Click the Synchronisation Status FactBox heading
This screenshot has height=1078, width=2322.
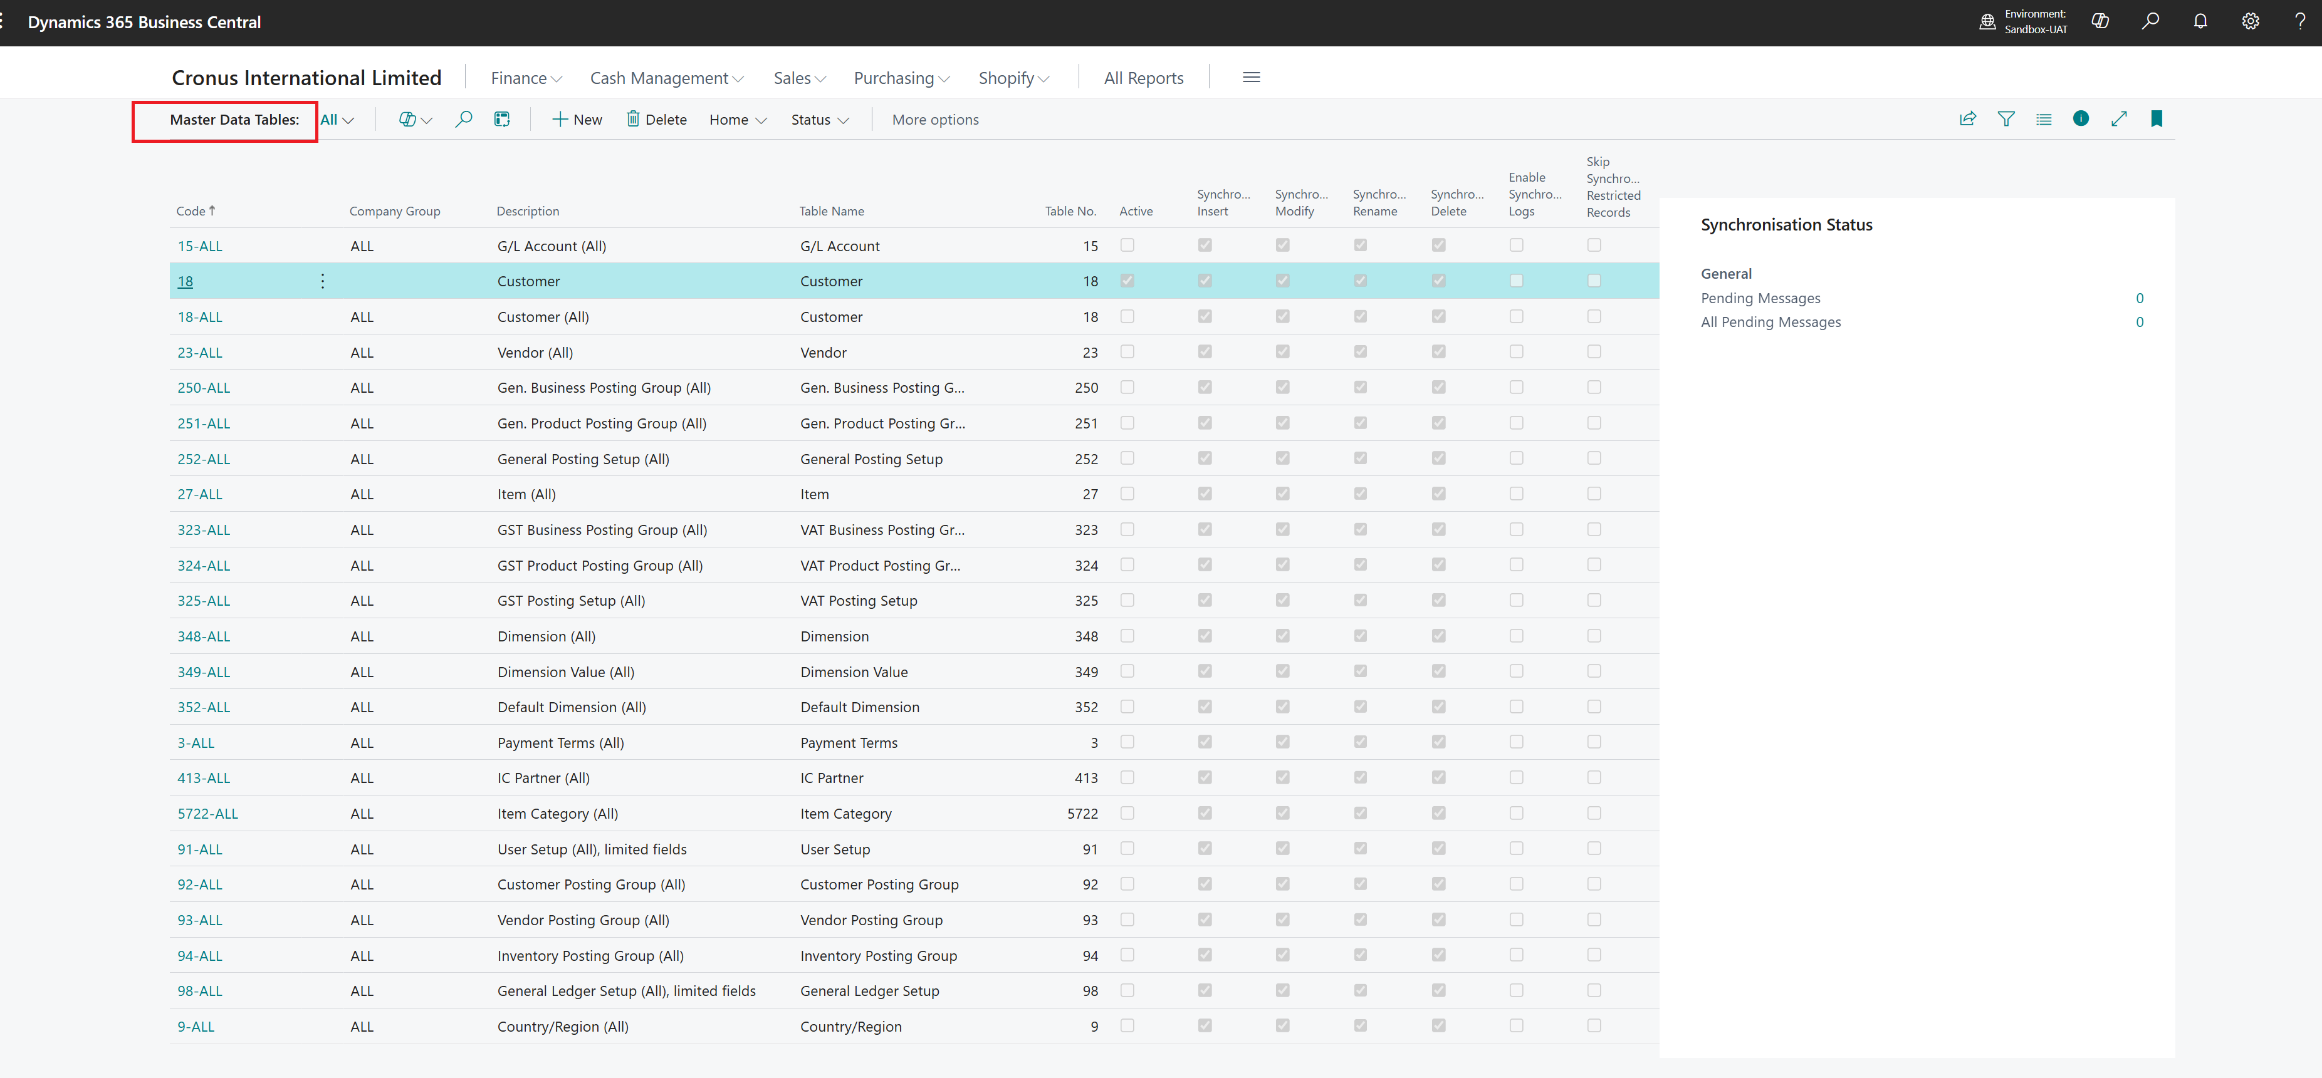point(1786,224)
